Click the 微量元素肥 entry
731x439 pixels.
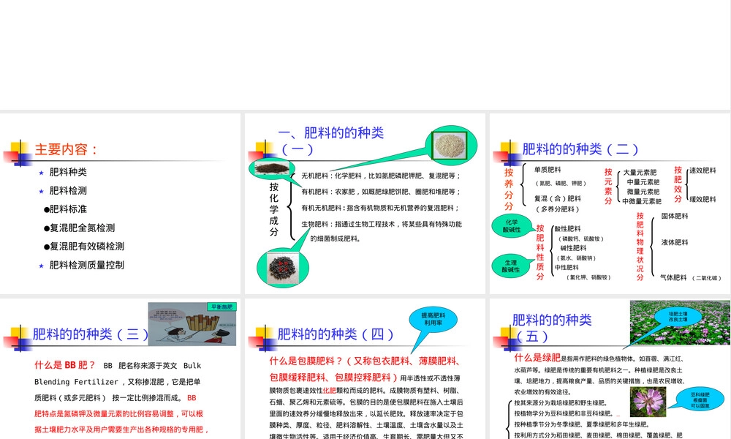coord(643,192)
